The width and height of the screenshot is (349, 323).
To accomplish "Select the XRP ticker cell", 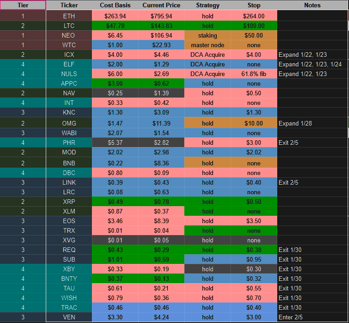I will tap(69, 202).
